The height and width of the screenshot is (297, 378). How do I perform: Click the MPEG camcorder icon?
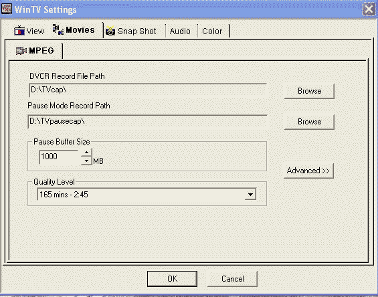pos(21,51)
